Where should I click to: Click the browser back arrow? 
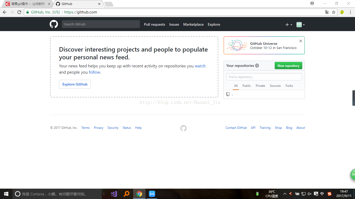click(x=5, y=12)
